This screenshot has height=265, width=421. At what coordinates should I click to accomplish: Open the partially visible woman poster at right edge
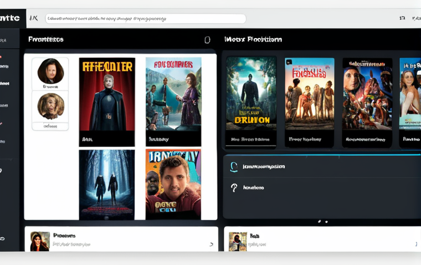tap(410, 93)
